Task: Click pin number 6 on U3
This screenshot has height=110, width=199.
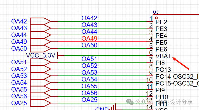Action: 151,52
